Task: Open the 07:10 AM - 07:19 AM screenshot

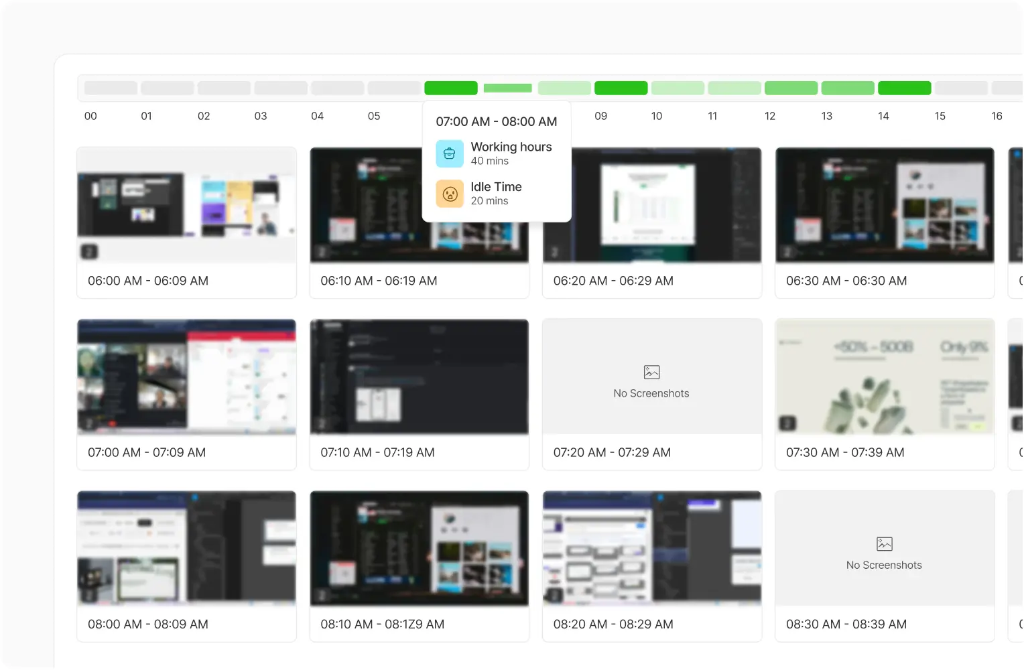Action: (420, 377)
